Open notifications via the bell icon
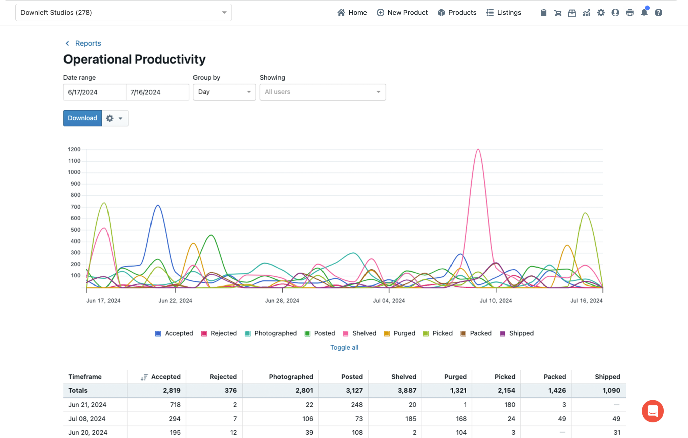Screen dimensions: 688x438 pyautogui.click(x=644, y=12)
